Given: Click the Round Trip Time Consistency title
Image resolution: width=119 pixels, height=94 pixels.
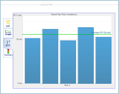Looking at the screenshot, I should pyautogui.click(x=64, y=14).
